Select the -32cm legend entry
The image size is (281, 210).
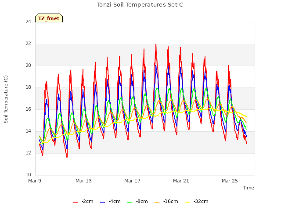[x=196, y=201]
